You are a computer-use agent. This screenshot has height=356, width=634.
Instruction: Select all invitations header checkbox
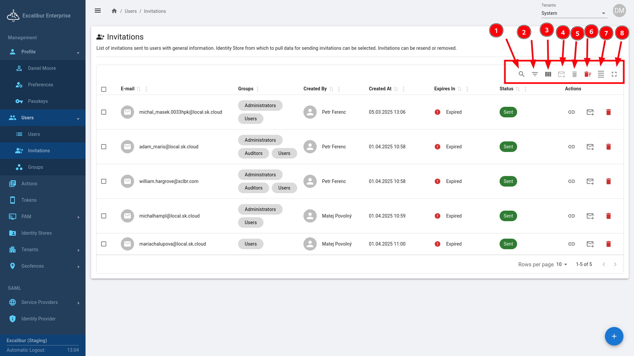click(104, 89)
